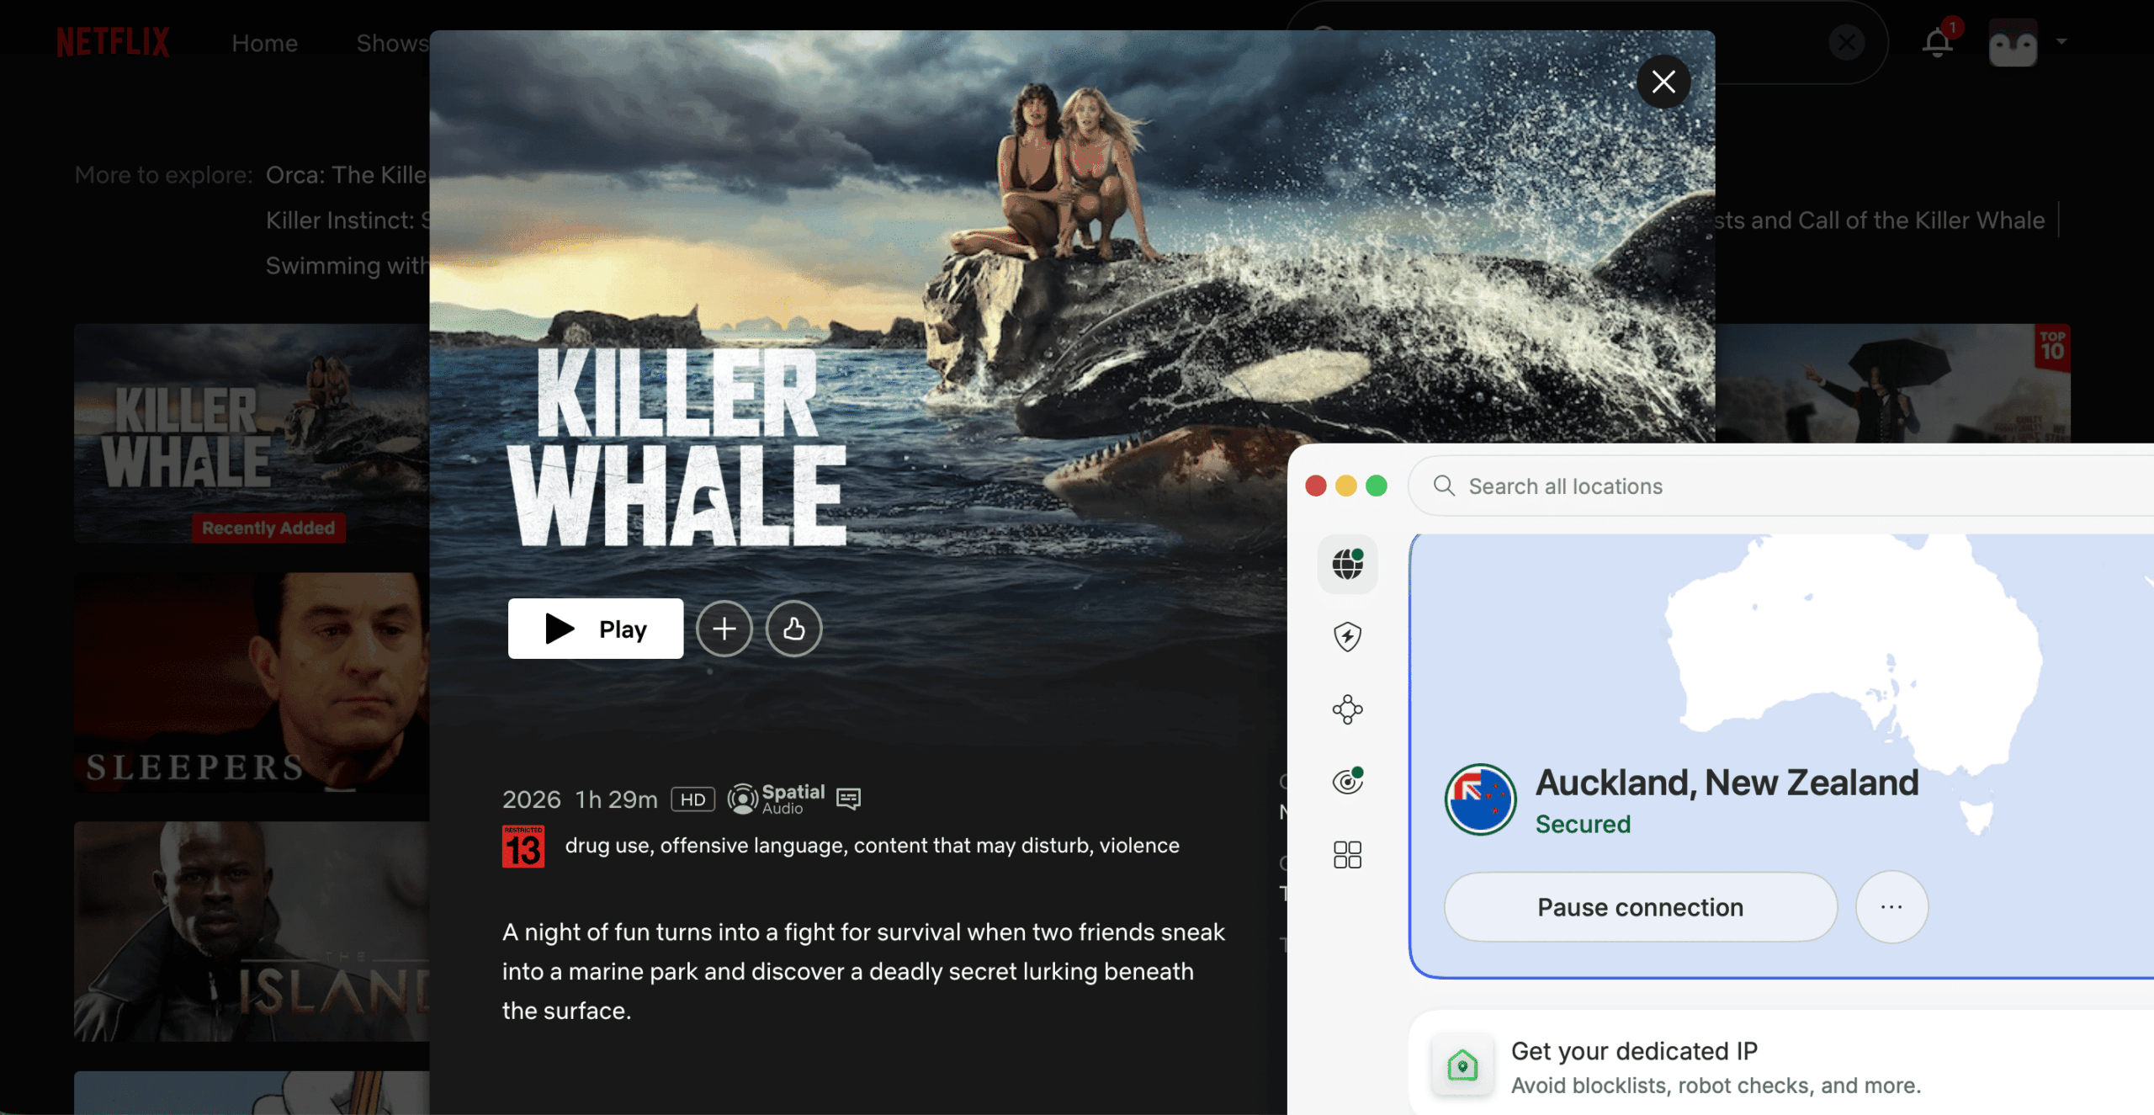Click the Restricted 13 rating badge
This screenshot has width=2154, height=1115.
coord(523,847)
